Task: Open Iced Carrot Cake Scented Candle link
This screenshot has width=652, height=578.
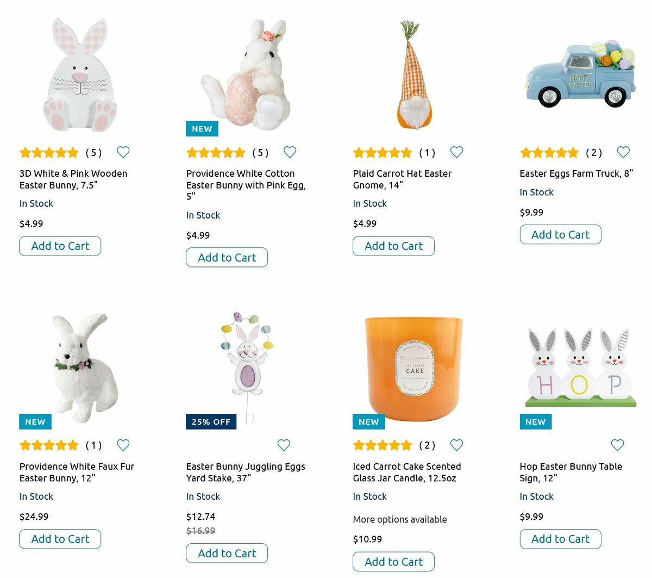Action: coord(406,472)
